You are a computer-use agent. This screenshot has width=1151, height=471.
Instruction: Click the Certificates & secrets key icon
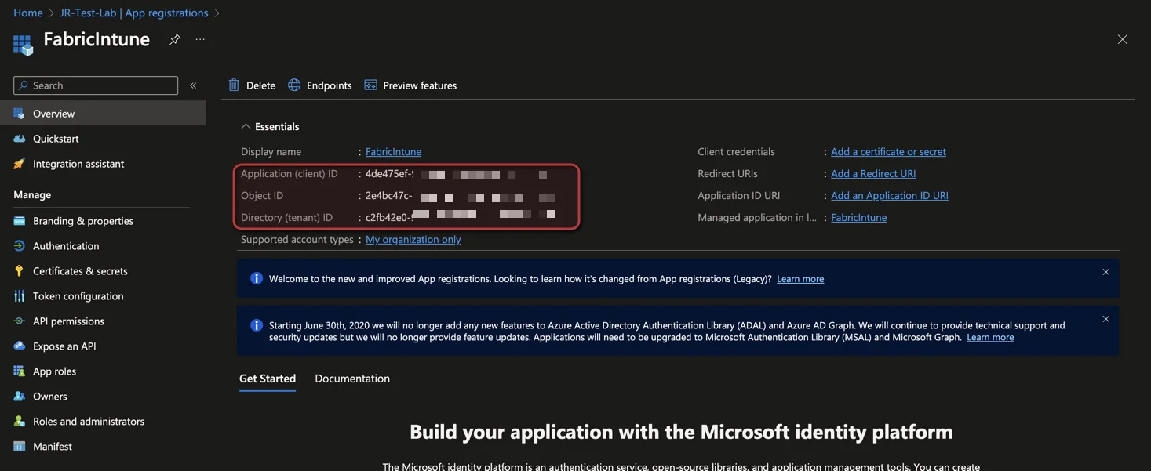19,271
